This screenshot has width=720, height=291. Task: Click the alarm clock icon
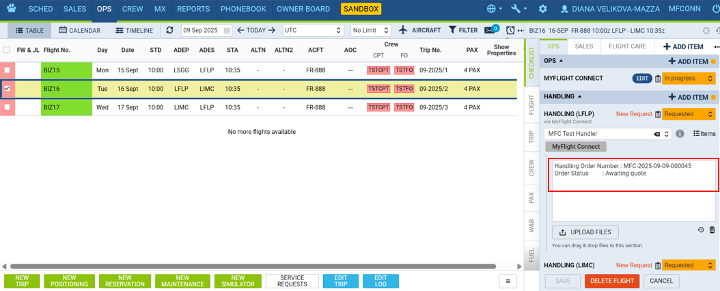(510, 31)
